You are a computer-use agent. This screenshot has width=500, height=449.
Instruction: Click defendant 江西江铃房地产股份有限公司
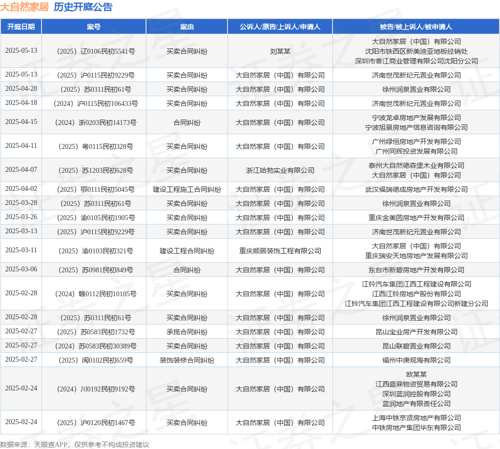(x=416, y=294)
